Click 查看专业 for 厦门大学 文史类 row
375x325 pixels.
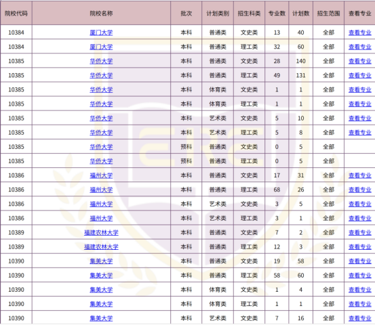[x=360, y=32]
